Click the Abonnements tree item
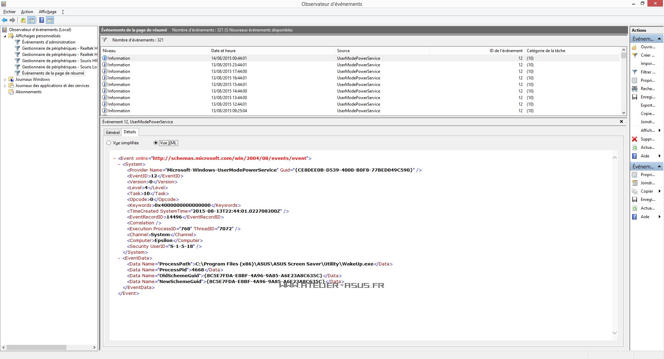664x359 pixels. point(28,92)
